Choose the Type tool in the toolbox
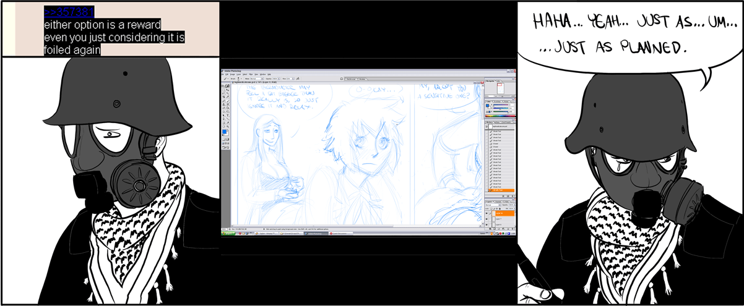This screenshot has height=306, width=744. tap(227, 116)
